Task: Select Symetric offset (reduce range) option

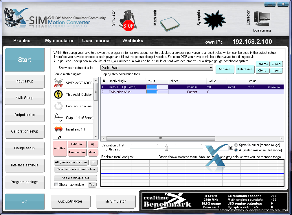Action: (236, 145)
